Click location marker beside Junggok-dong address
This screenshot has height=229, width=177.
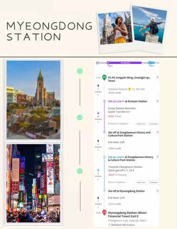(157, 77)
